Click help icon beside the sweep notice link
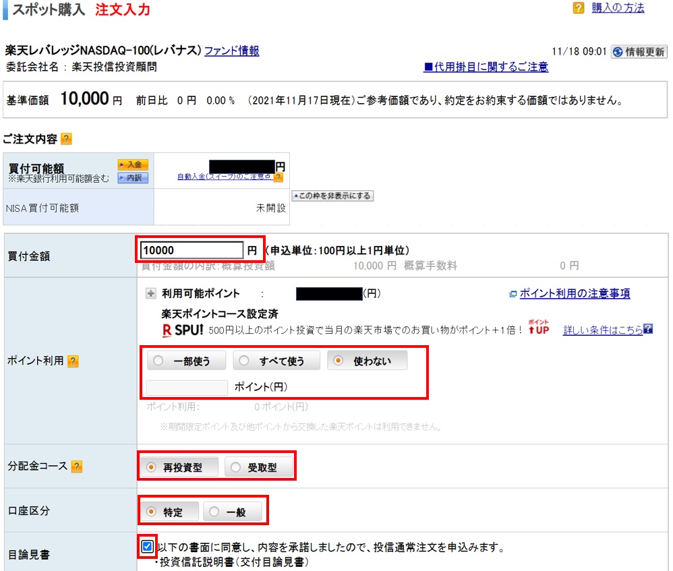Screen dimensions: 673x571 [278, 177]
